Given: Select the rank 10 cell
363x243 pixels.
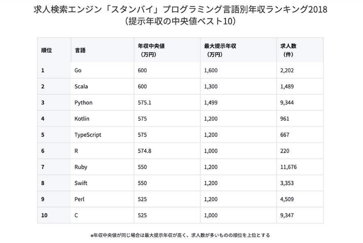Looking at the screenshot, I should tap(44, 215).
